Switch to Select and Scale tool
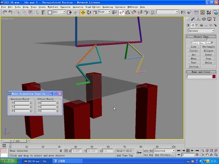 [x=95, y=12]
